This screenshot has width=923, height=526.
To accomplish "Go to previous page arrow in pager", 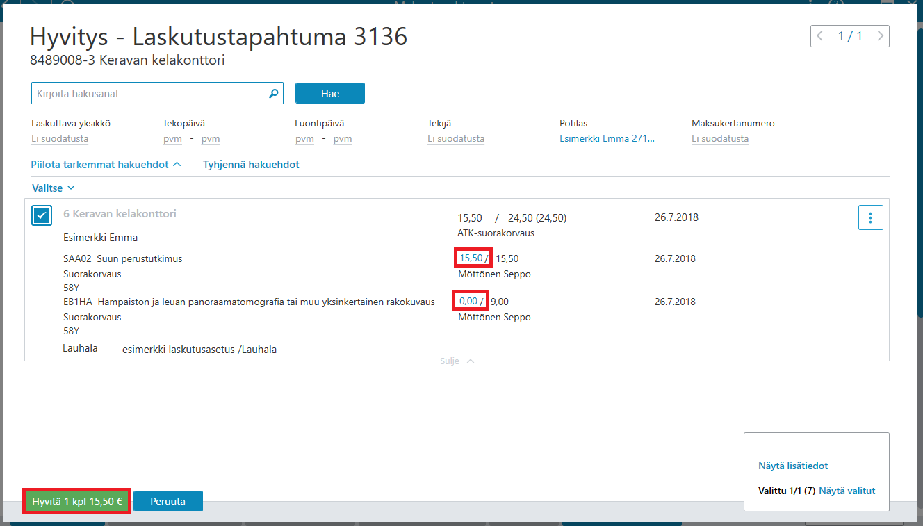I will (820, 36).
